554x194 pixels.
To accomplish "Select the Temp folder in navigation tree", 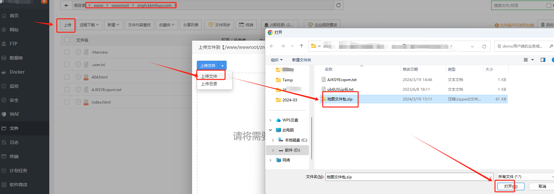I will point(288,80).
